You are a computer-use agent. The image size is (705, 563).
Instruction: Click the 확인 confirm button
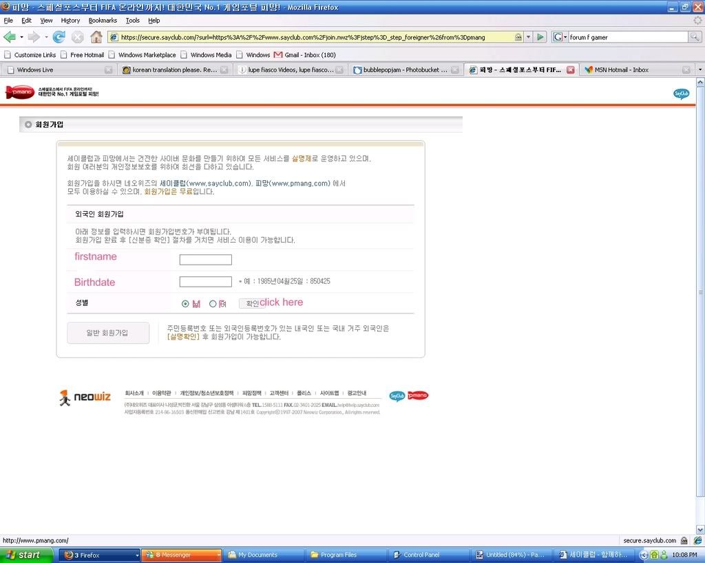click(252, 303)
